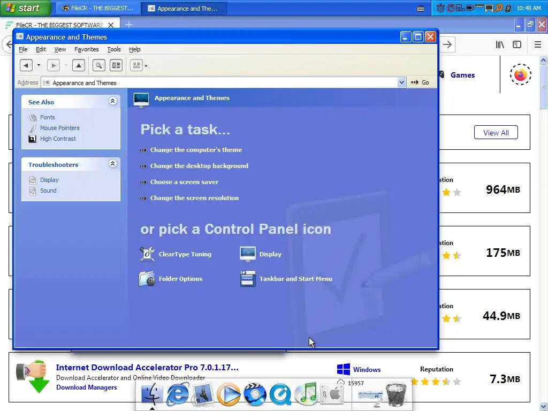Open Windows Media Player dock icon
This screenshot has height=411, width=548.
pos(229,394)
